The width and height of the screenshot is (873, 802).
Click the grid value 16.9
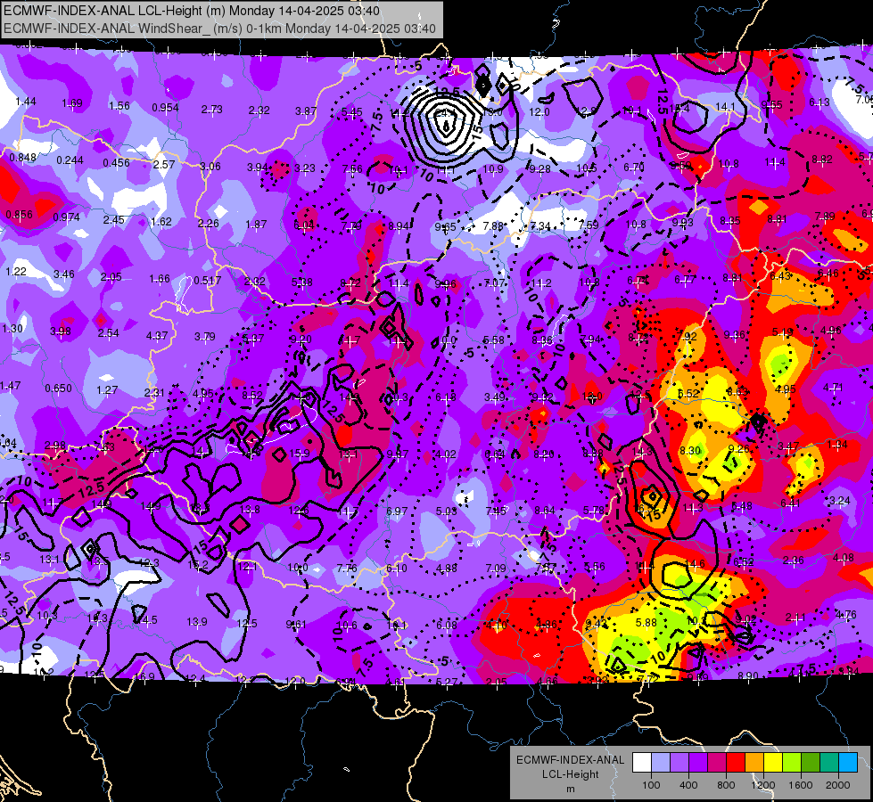pyautogui.click(x=144, y=676)
